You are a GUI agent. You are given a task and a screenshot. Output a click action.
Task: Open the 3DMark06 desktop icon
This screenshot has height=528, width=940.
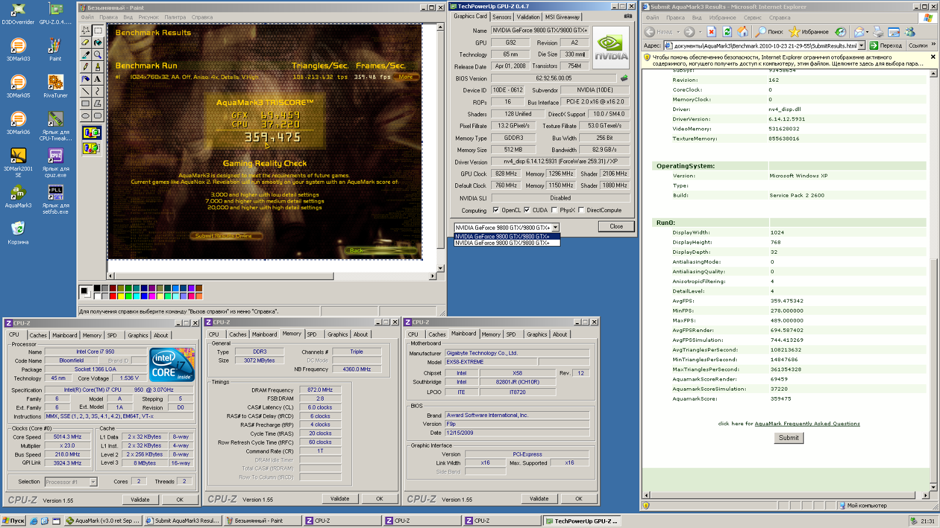(x=18, y=123)
